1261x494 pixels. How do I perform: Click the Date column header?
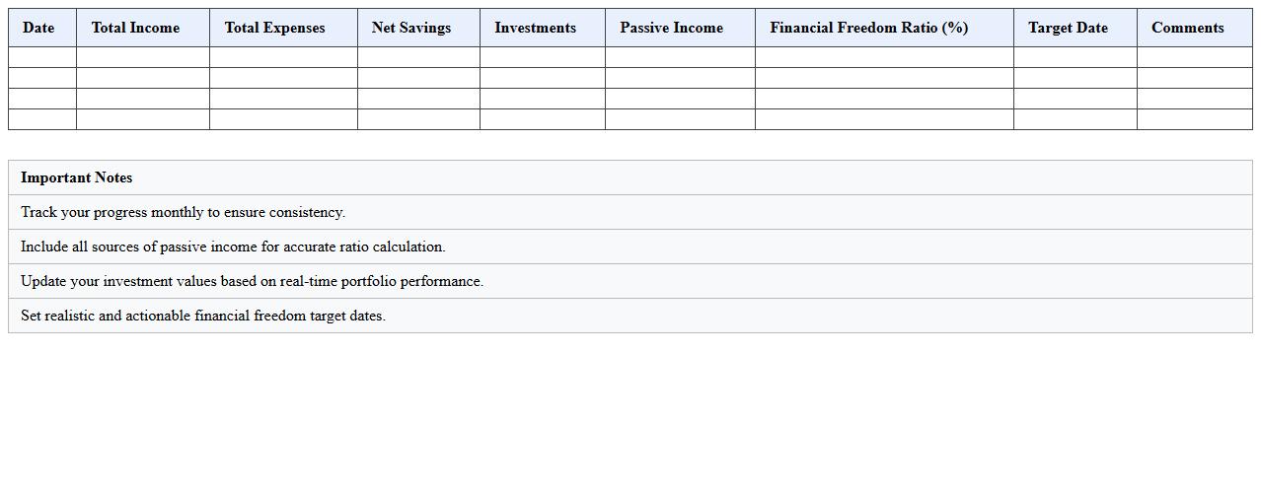tap(38, 28)
